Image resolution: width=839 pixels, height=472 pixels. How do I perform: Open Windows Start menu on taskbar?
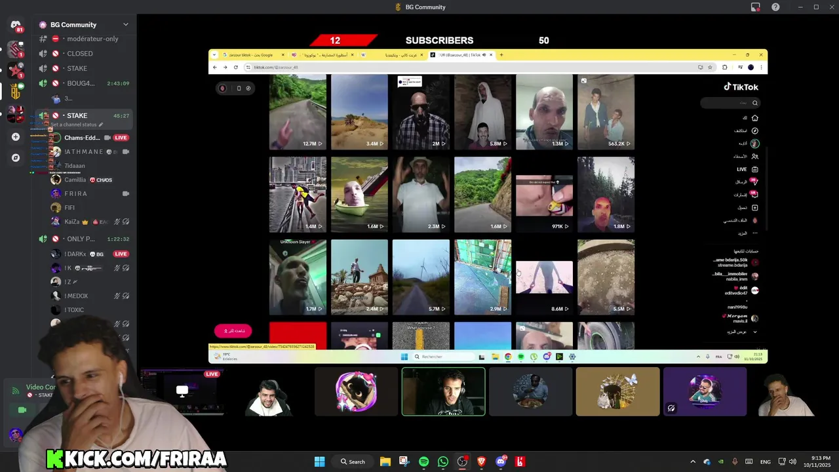(319, 462)
